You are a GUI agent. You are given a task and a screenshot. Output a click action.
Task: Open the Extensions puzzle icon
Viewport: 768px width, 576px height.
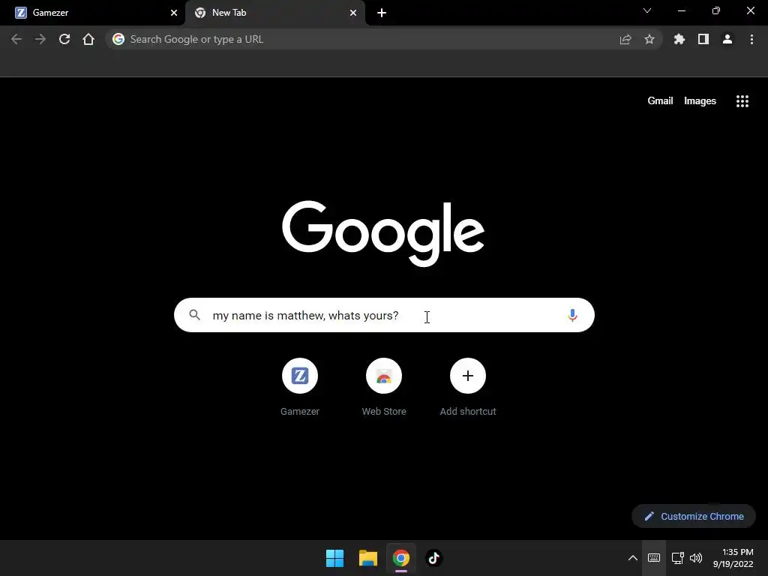pos(679,39)
